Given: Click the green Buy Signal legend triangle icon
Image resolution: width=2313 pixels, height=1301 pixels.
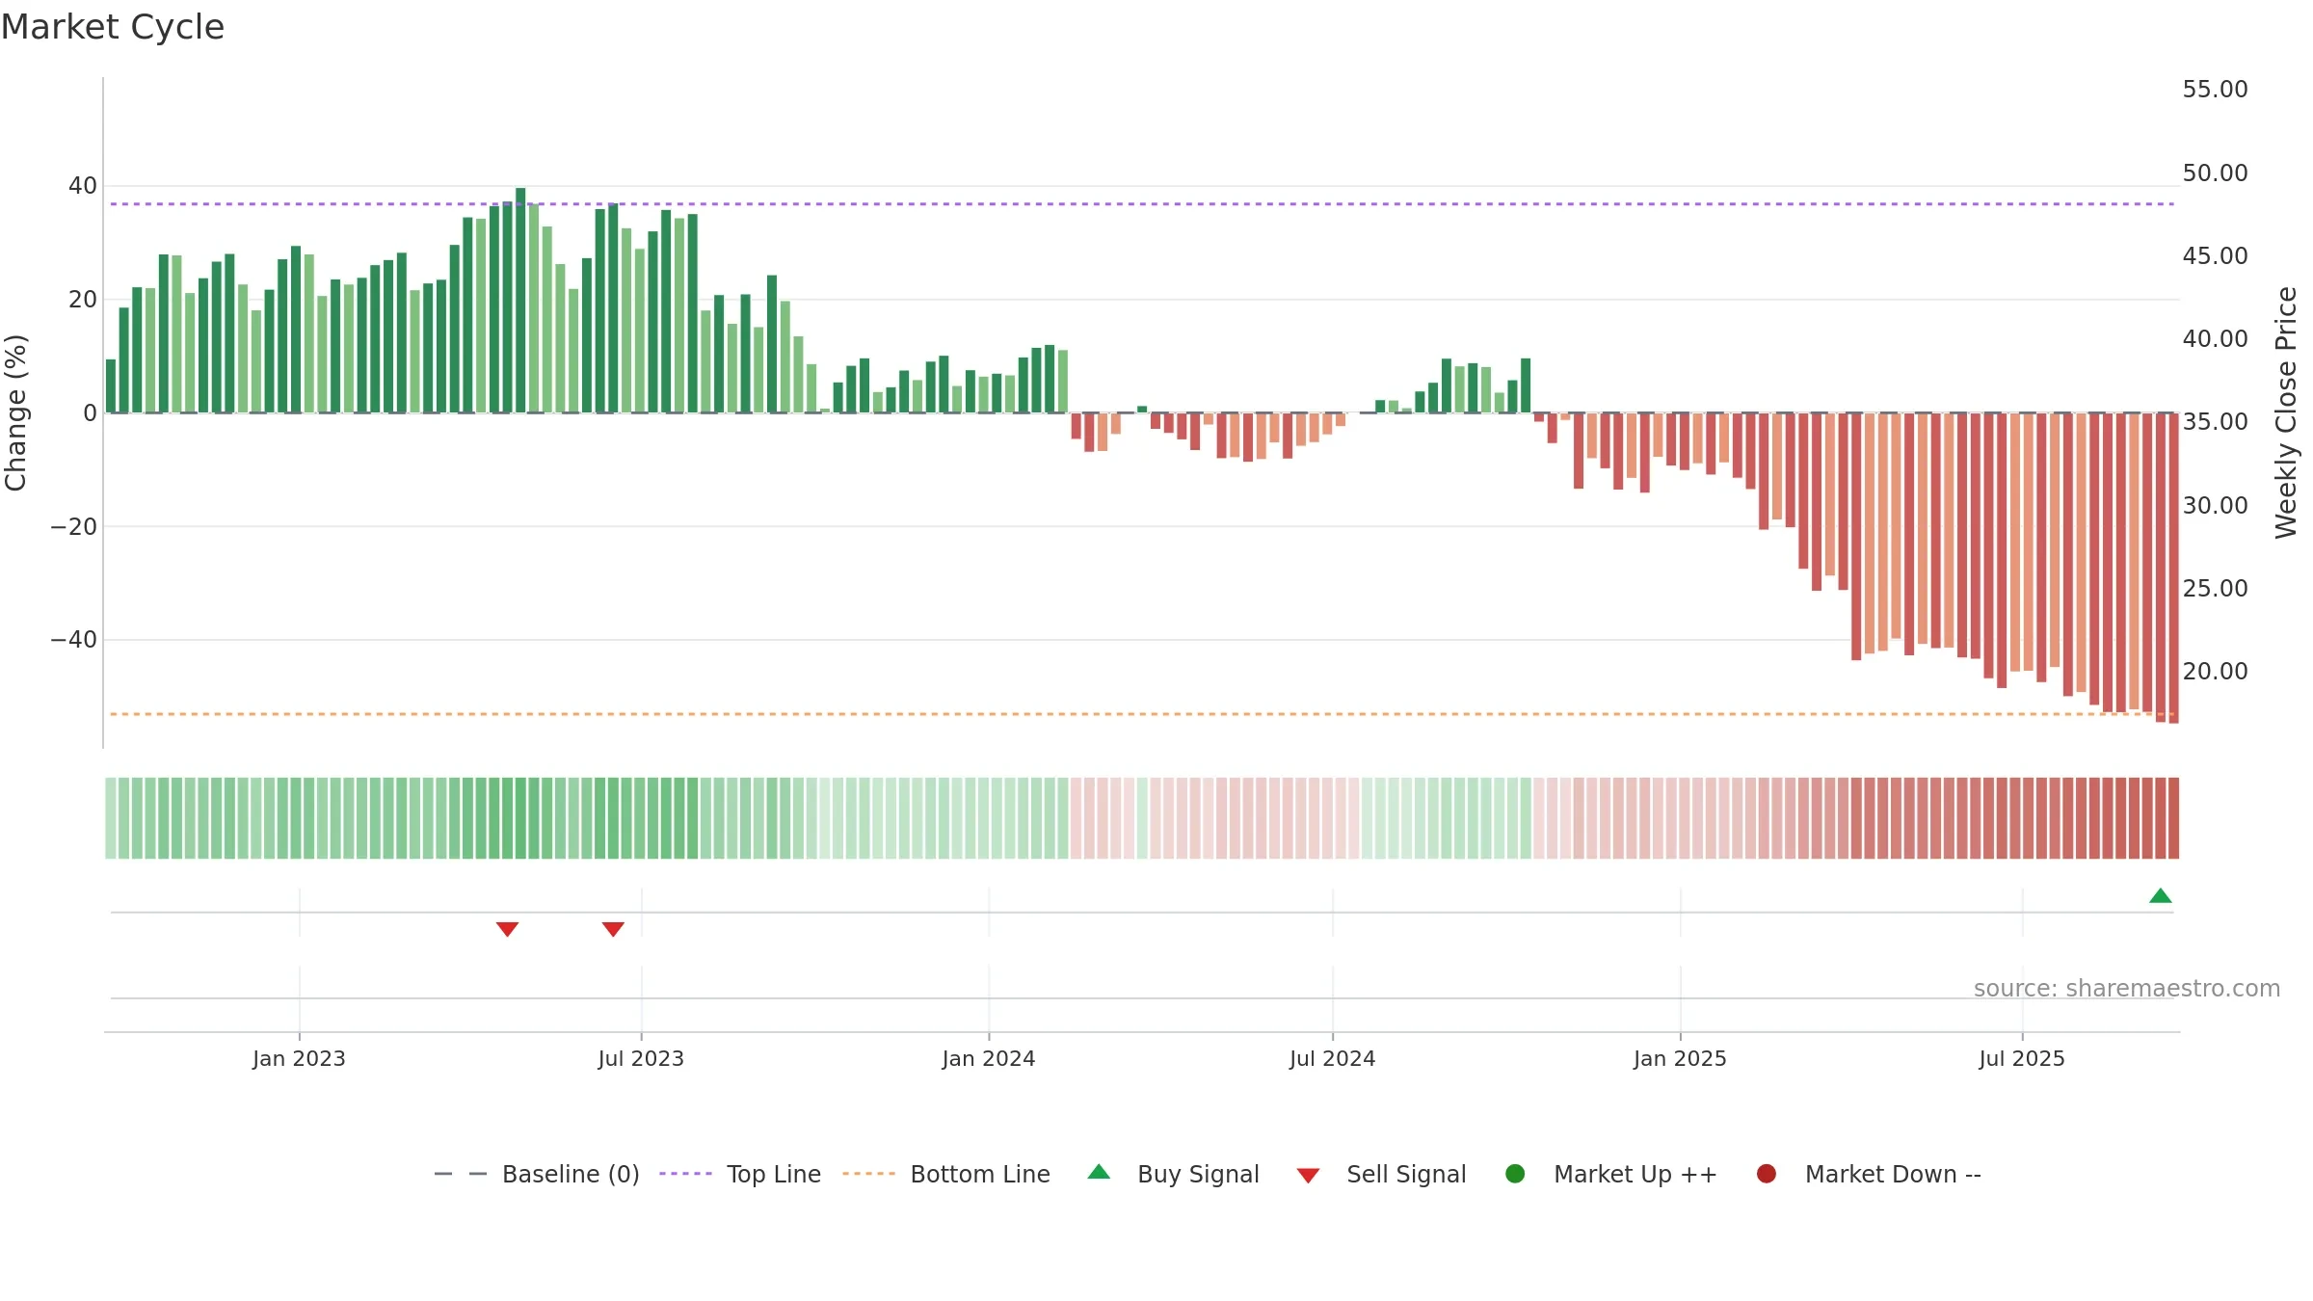Looking at the screenshot, I should [1099, 1172].
